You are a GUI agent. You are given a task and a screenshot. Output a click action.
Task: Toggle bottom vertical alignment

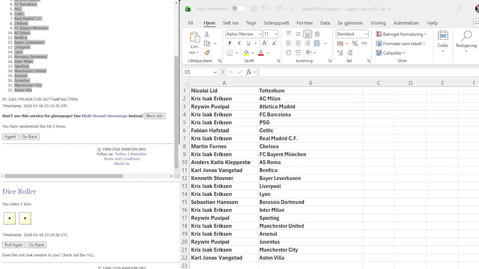307,34
